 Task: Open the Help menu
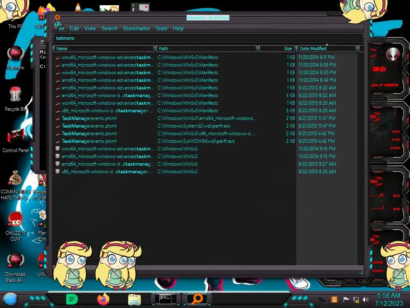pyautogui.click(x=178, y=28)
